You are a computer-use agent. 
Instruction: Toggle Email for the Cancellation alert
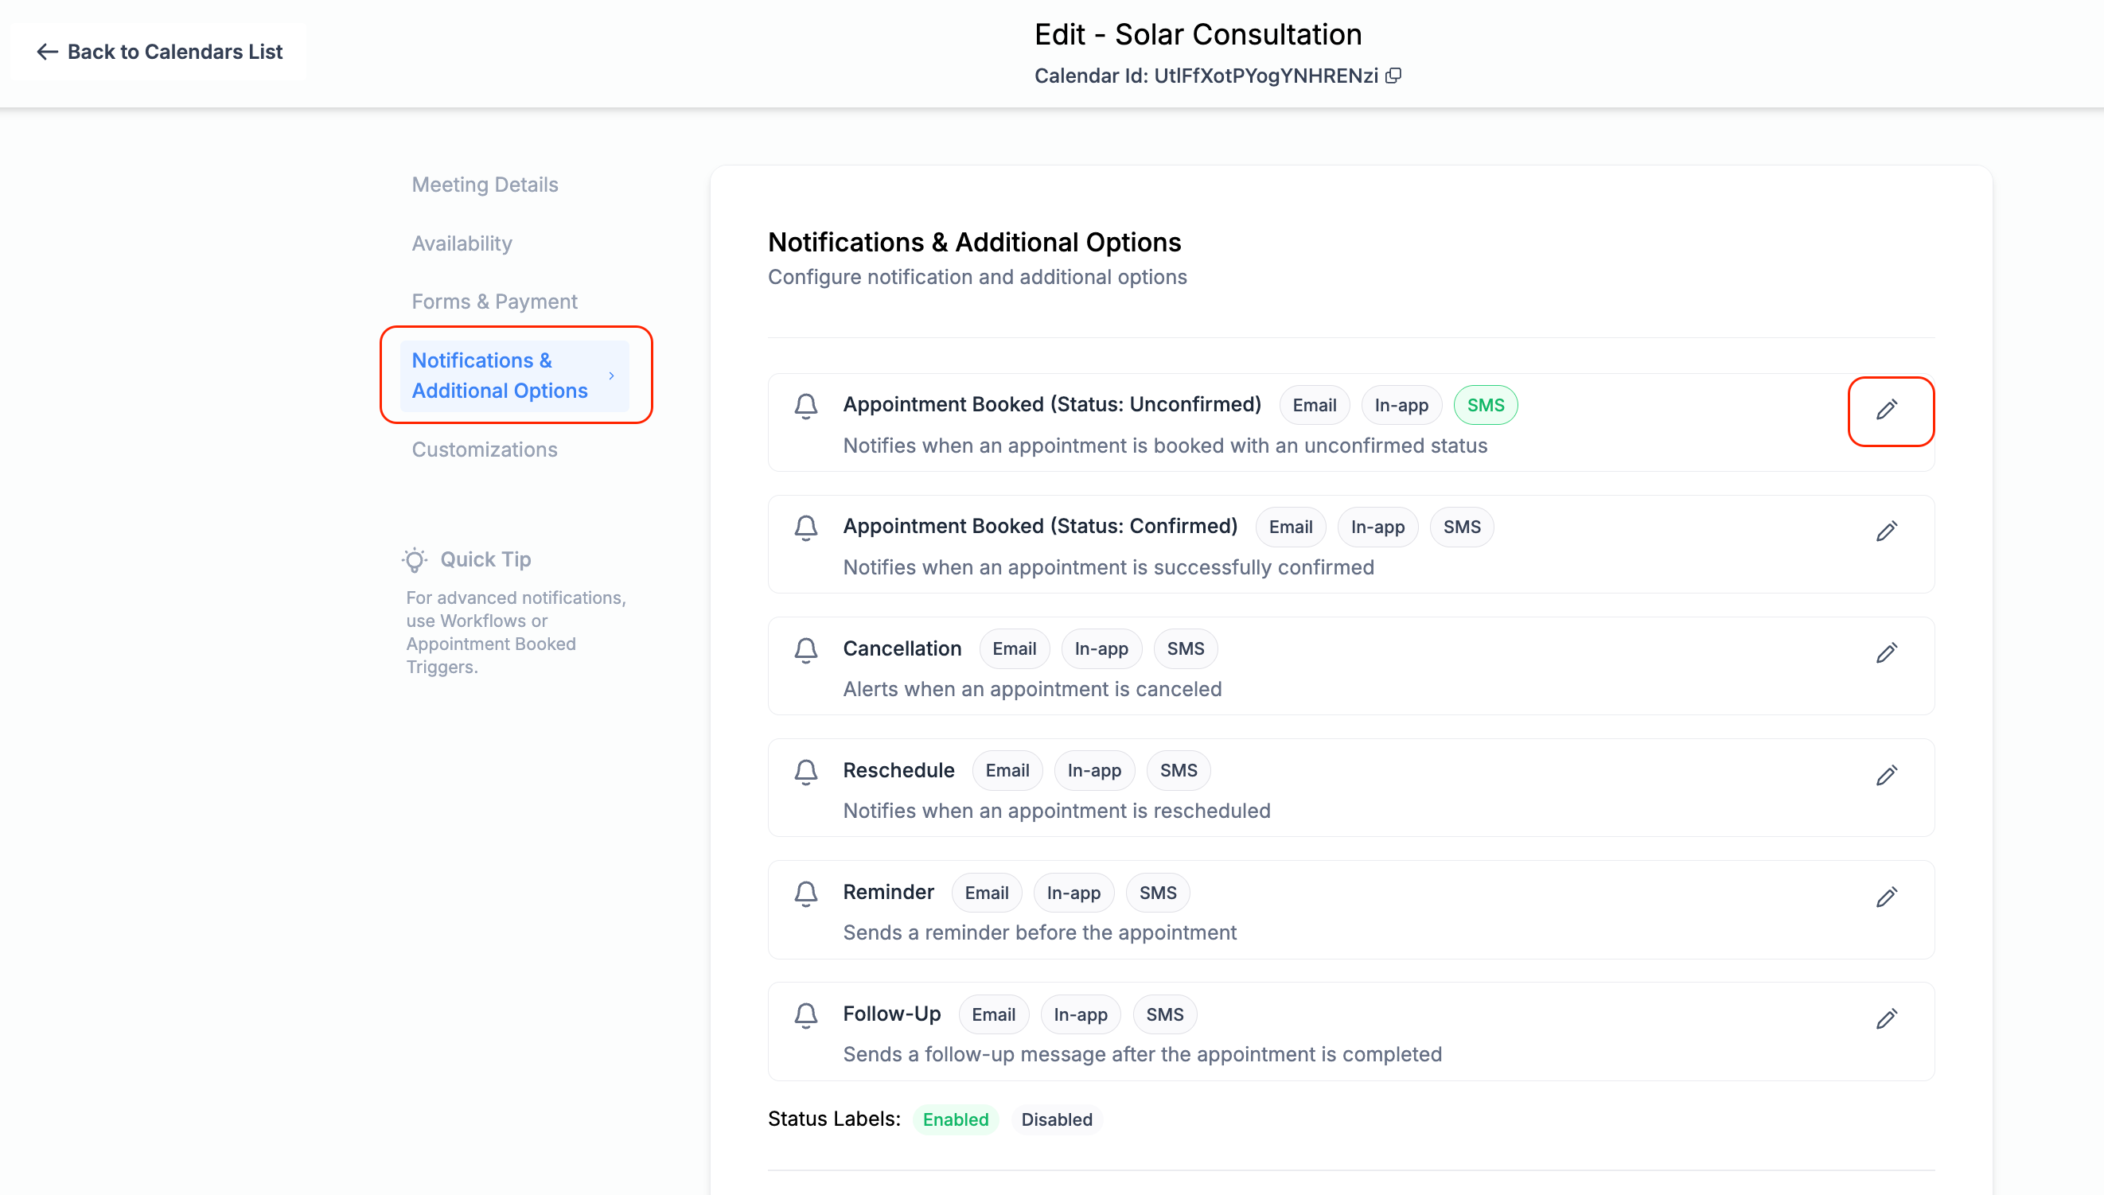1014,648
